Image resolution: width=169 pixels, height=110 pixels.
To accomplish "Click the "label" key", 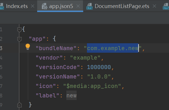I will 47,96.
